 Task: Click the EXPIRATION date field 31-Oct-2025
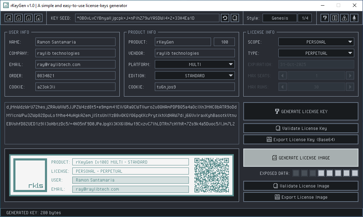tap(316, 64)
